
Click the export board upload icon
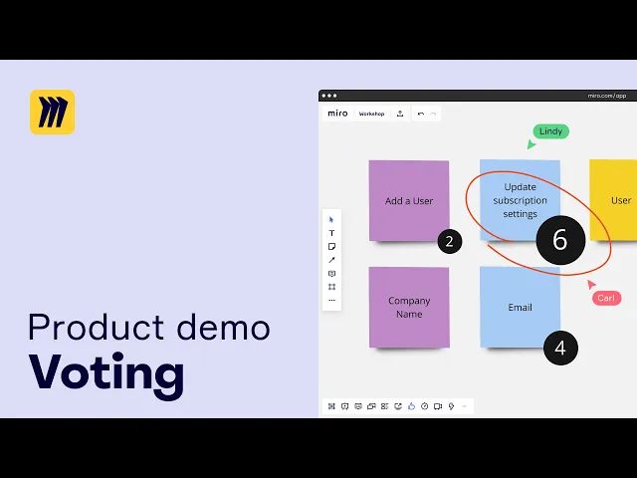click(x=400, y=114)
